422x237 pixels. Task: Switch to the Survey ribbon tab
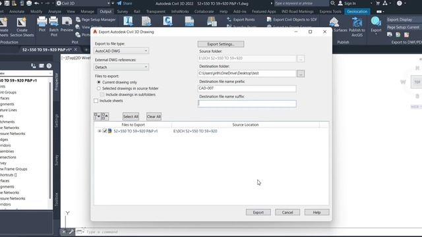(x=123, y=12)
